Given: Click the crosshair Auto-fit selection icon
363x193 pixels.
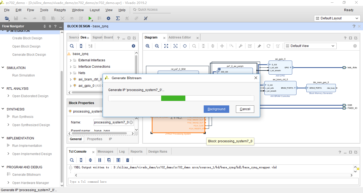Looking at the screenshot, I should pyautogui.click(x=185, y=46).
